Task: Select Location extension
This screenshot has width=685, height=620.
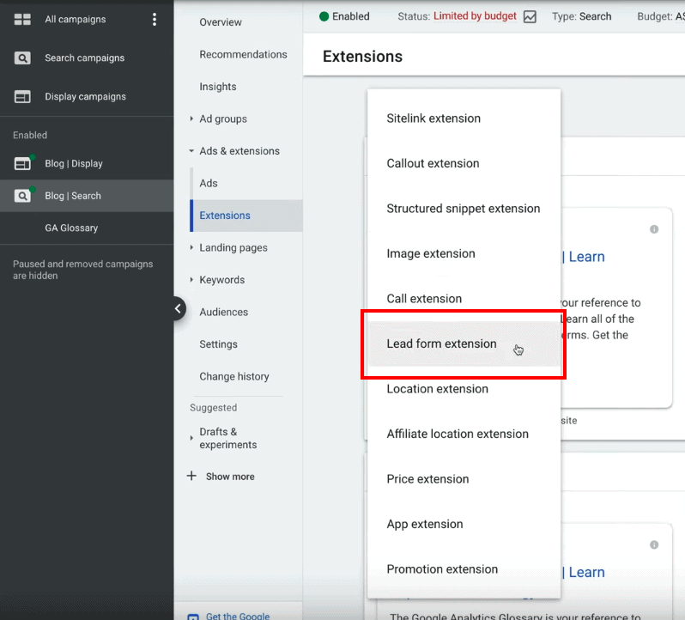Action: coord(464,389)
